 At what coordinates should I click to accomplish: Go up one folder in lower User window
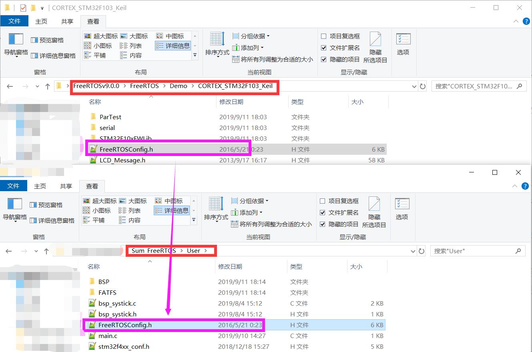coord(46,251)
